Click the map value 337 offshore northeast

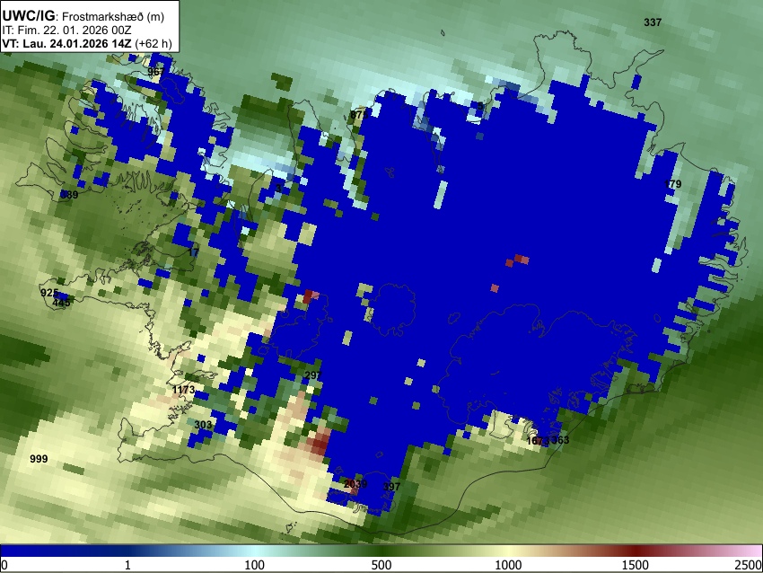(x=653, y=22)
